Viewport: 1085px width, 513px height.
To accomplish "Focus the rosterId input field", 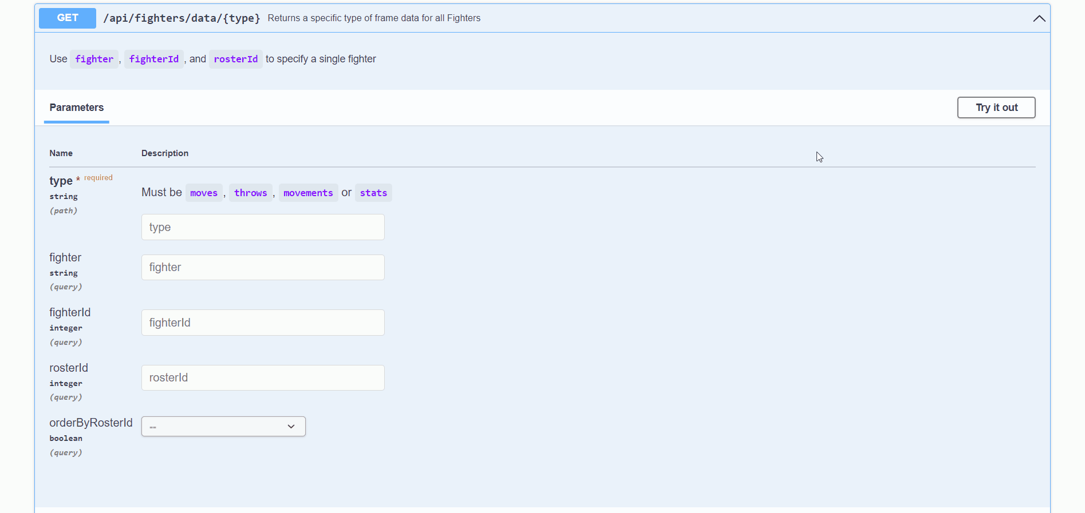I will click(263, 377).
